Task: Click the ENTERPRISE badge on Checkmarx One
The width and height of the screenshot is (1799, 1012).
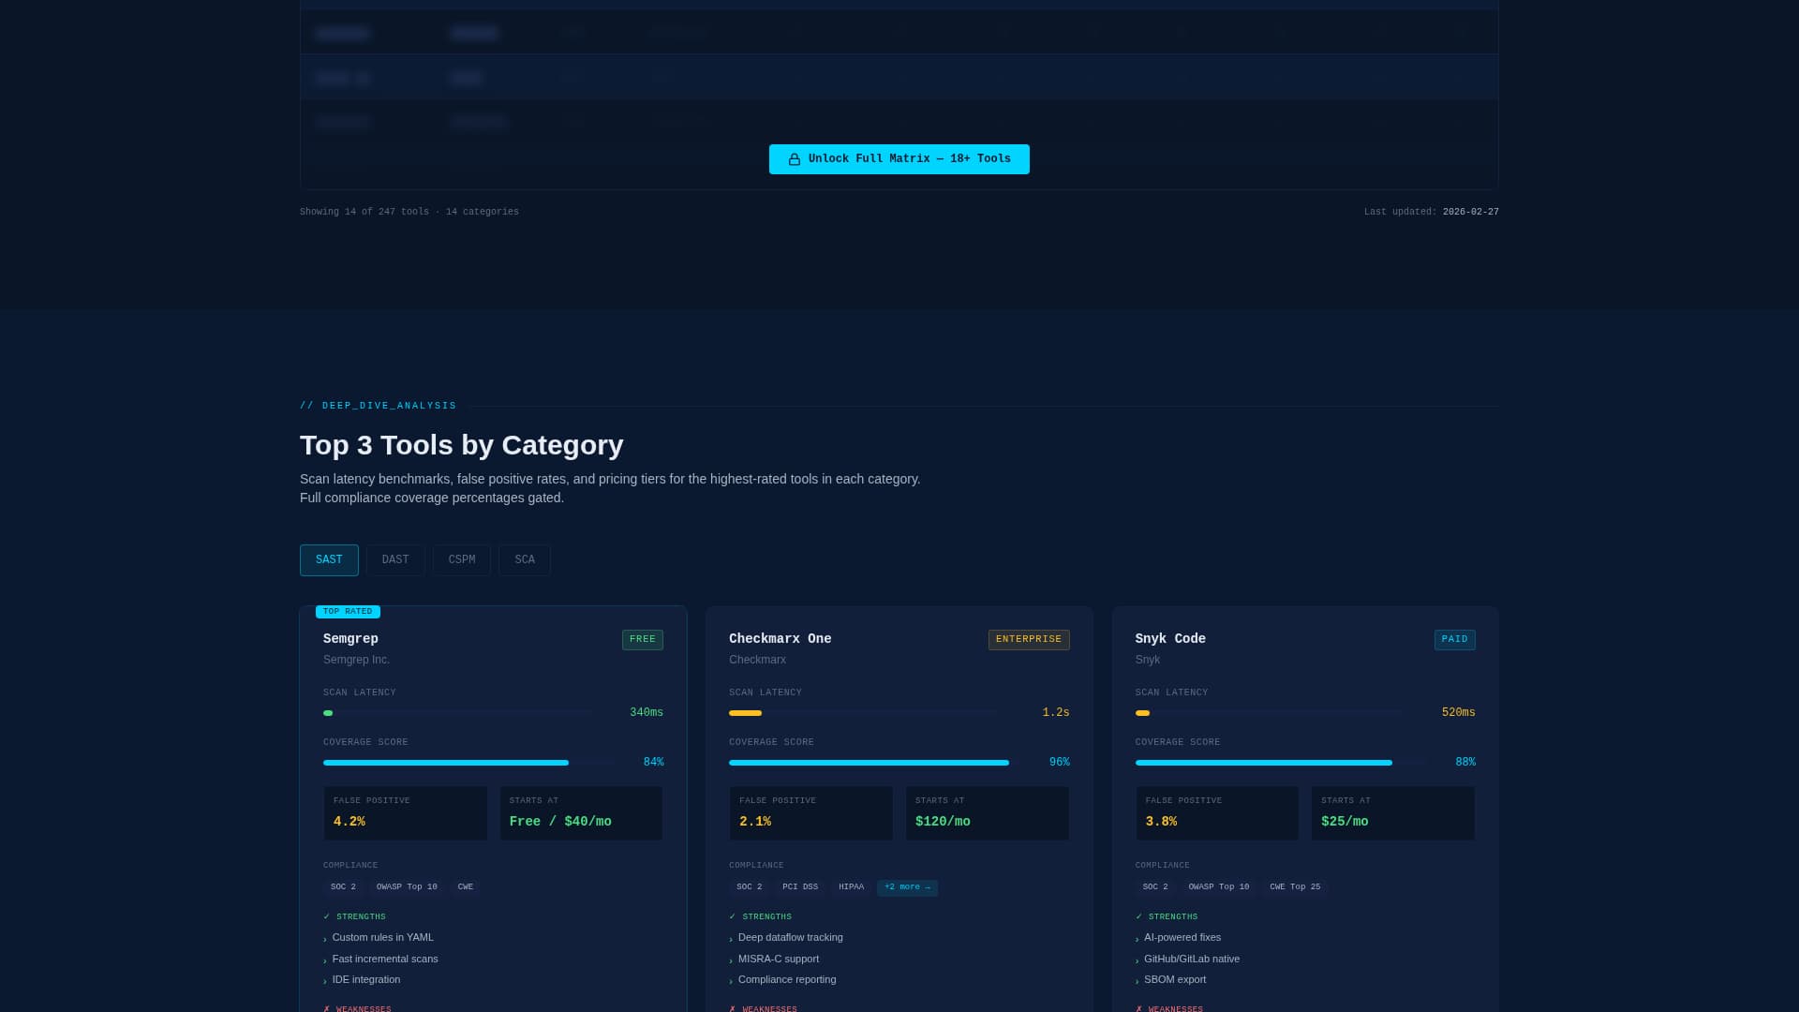Action: [x=1029, y=640]
